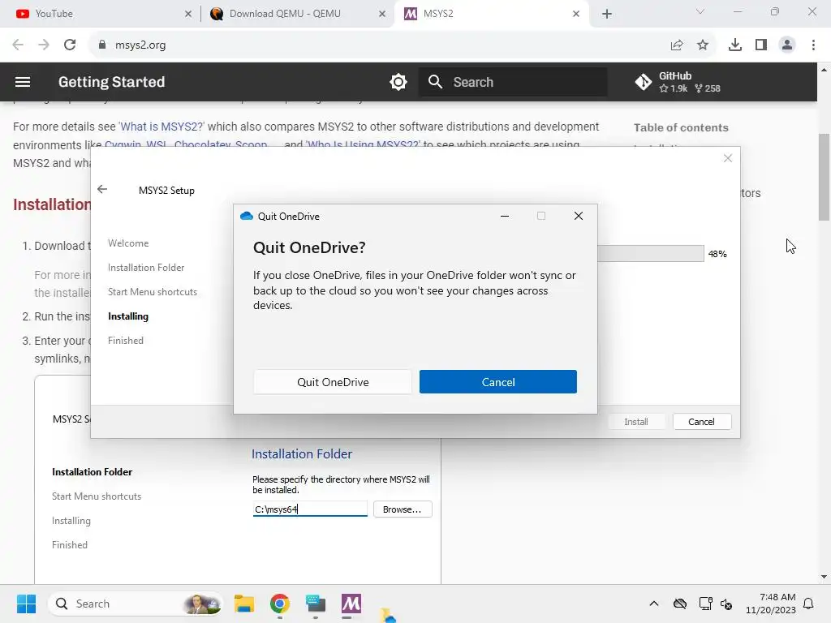Focus the site Search field
This screenshot has height=623, width=831.
point(513,82)
